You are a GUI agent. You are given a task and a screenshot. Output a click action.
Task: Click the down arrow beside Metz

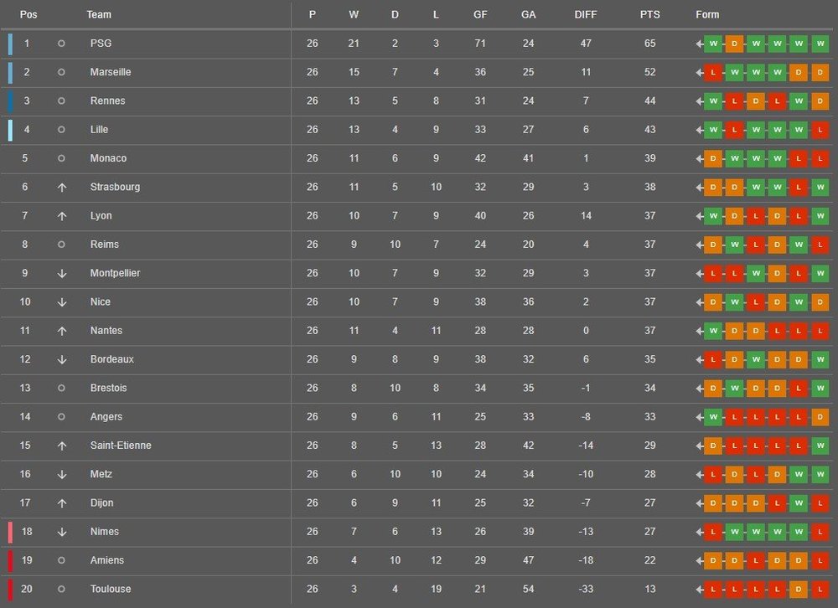tap(61, 474)
